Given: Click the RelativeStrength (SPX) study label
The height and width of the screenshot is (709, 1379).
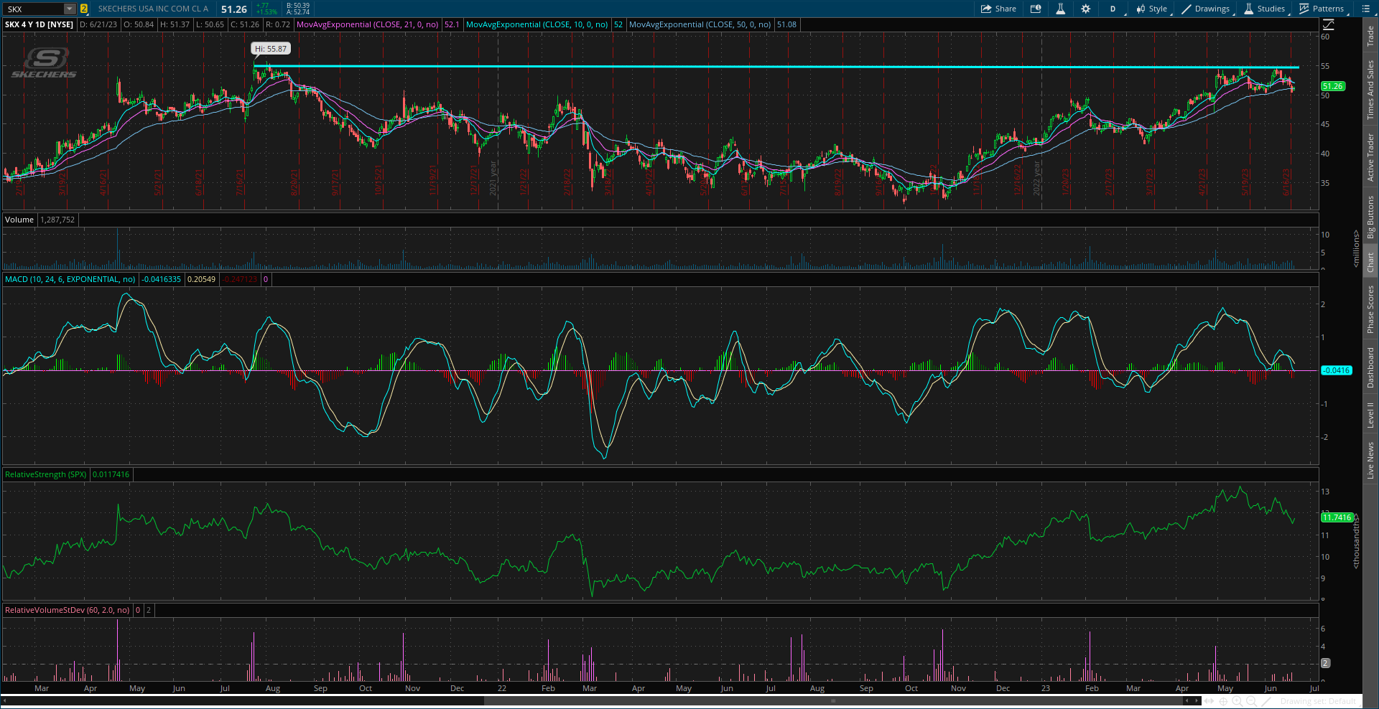Looking at the screenshot, I should coord(45,474).
